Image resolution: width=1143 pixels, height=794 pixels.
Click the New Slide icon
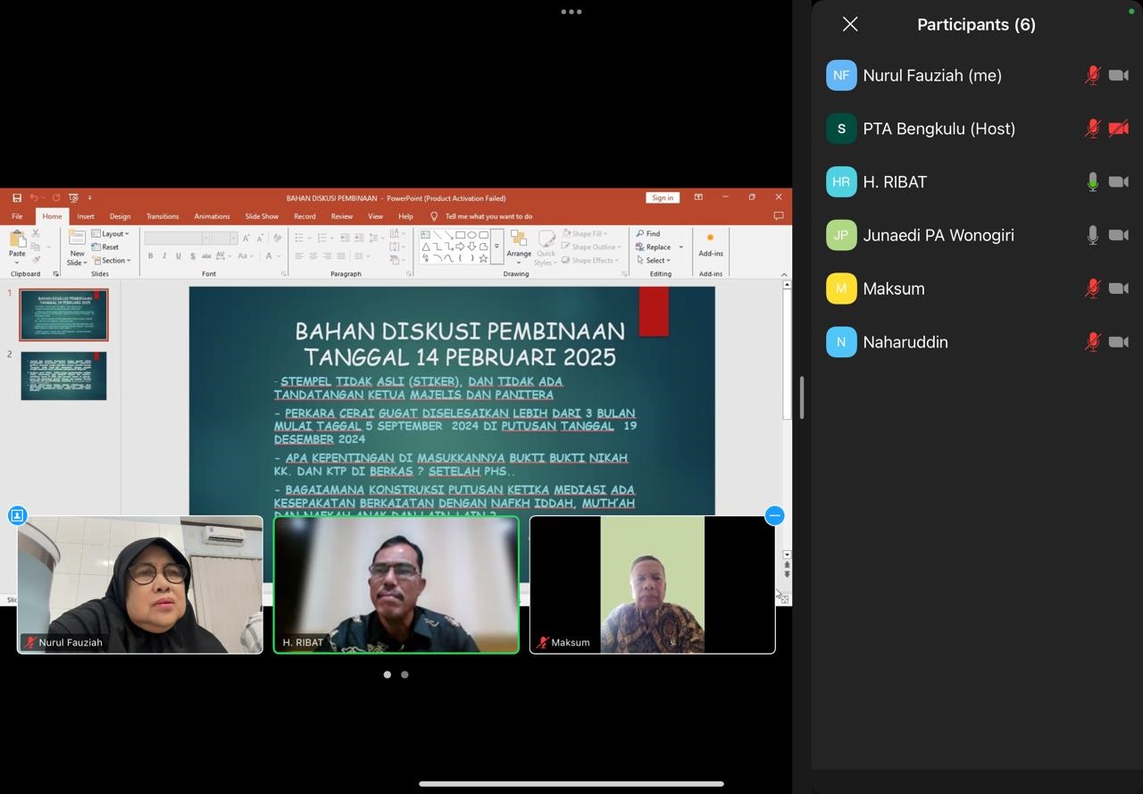pyautogui.click(x=77, y=239)
